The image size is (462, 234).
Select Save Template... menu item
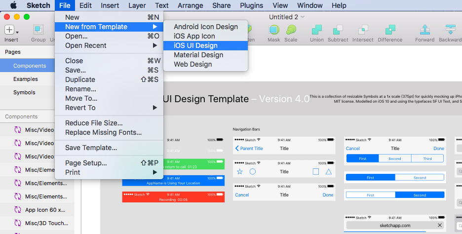[109, 148]
